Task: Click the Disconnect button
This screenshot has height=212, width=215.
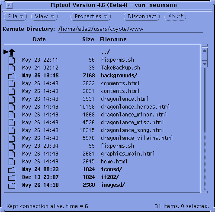Action: pos(142,17)
